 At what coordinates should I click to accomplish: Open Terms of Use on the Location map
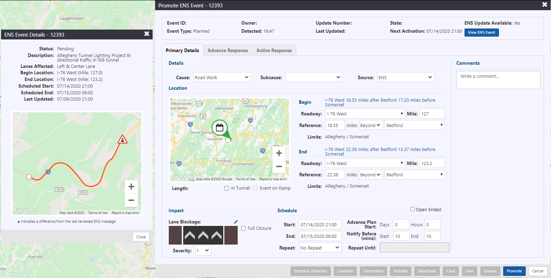tap(245, 179)
